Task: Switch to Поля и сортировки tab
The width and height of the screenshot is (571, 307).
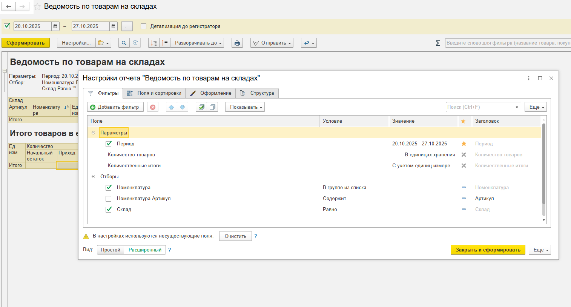Action: 154,93
